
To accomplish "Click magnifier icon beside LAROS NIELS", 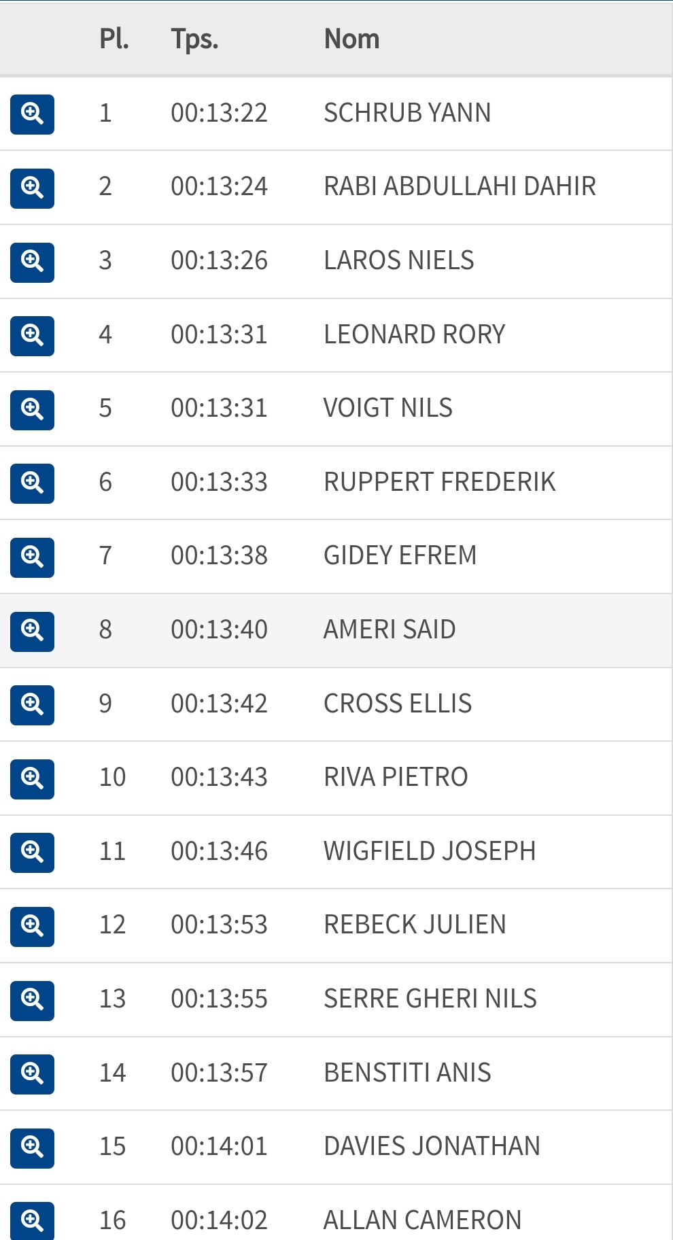I will click(x=32, y=262).
